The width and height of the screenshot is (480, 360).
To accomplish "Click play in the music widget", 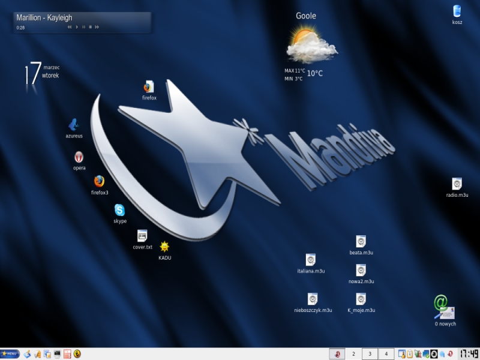I will tap(77, 27).
